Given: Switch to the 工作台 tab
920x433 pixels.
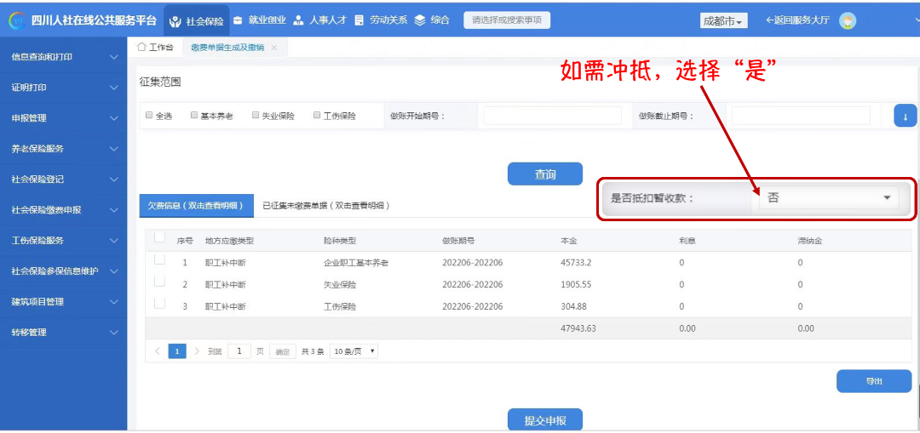Looking at the screenshot, I should pos(156,48).
